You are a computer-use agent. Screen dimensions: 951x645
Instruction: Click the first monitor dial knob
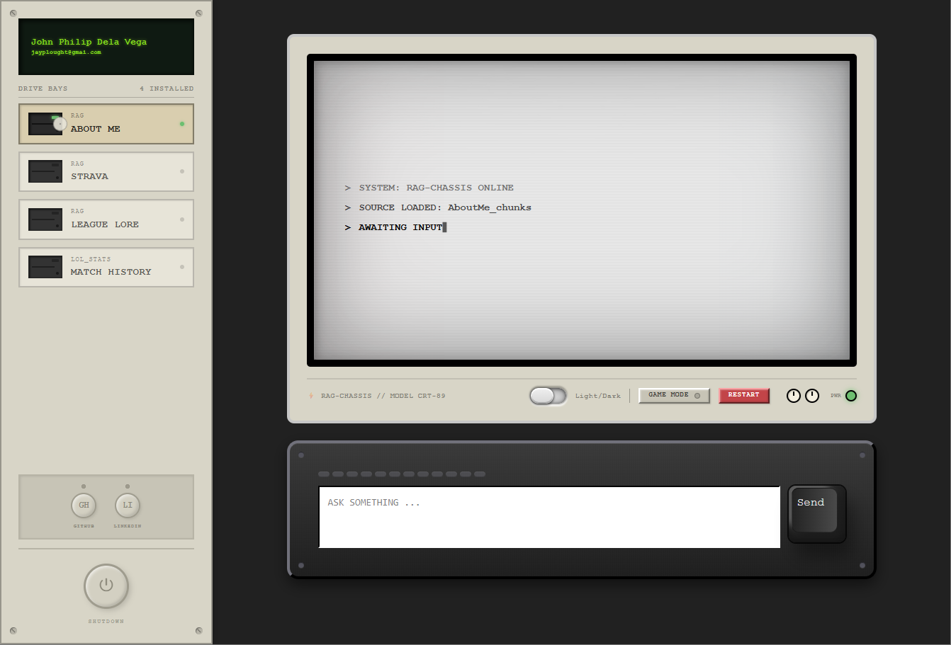click(794, 396)
